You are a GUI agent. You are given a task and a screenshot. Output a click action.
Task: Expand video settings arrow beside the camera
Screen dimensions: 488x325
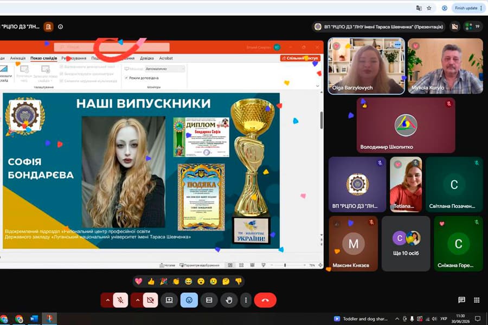(137, 300)
